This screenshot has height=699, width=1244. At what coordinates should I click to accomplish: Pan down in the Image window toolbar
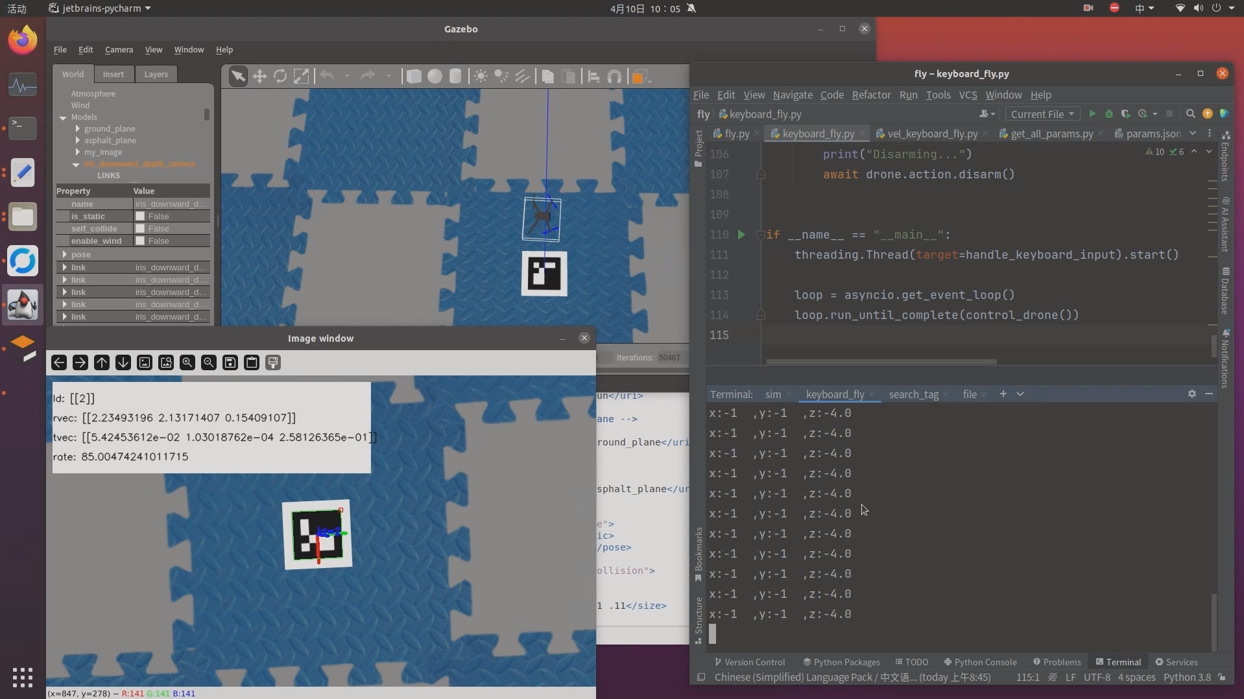(123, 362)
